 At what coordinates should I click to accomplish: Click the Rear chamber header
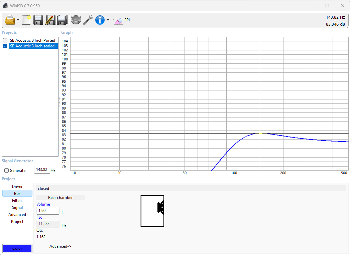coord(60,198)
